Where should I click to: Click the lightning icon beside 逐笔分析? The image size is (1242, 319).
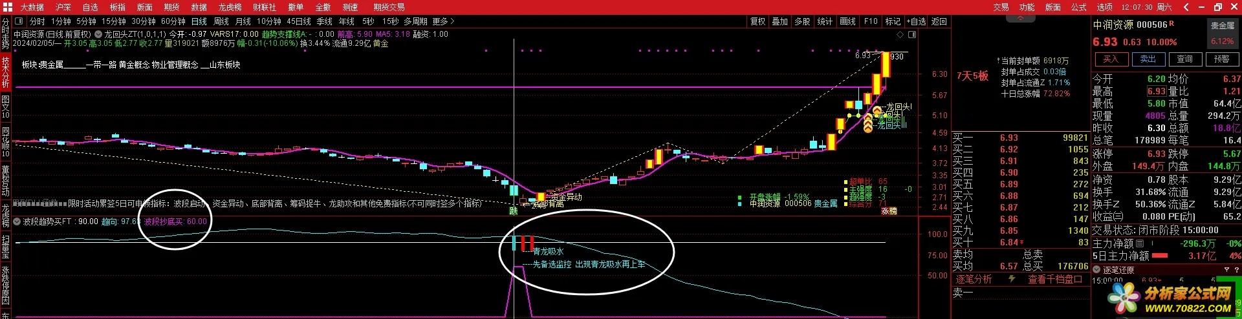[1012, 279]
